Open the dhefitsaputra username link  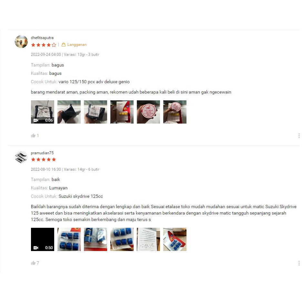42,38
